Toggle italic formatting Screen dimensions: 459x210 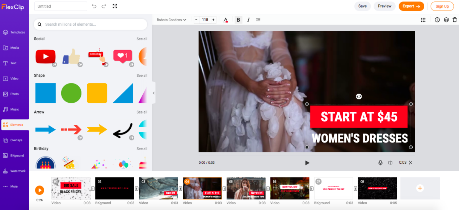248,20
